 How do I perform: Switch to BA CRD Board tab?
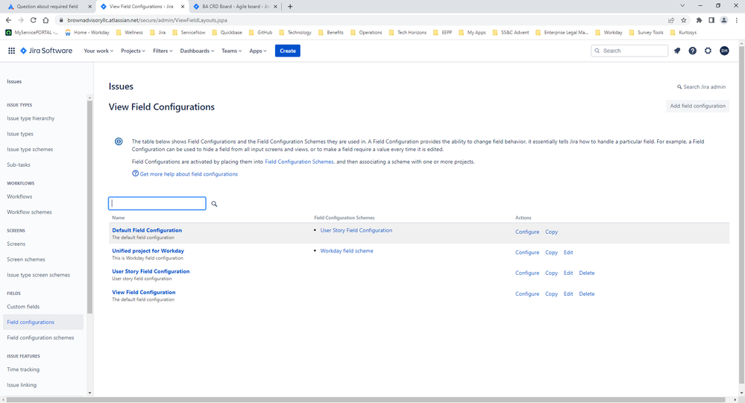tap(234, 7)
